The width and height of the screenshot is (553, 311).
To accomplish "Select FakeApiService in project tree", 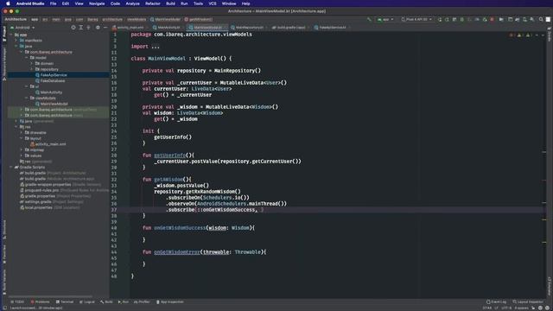I will (x=54, y=75).
